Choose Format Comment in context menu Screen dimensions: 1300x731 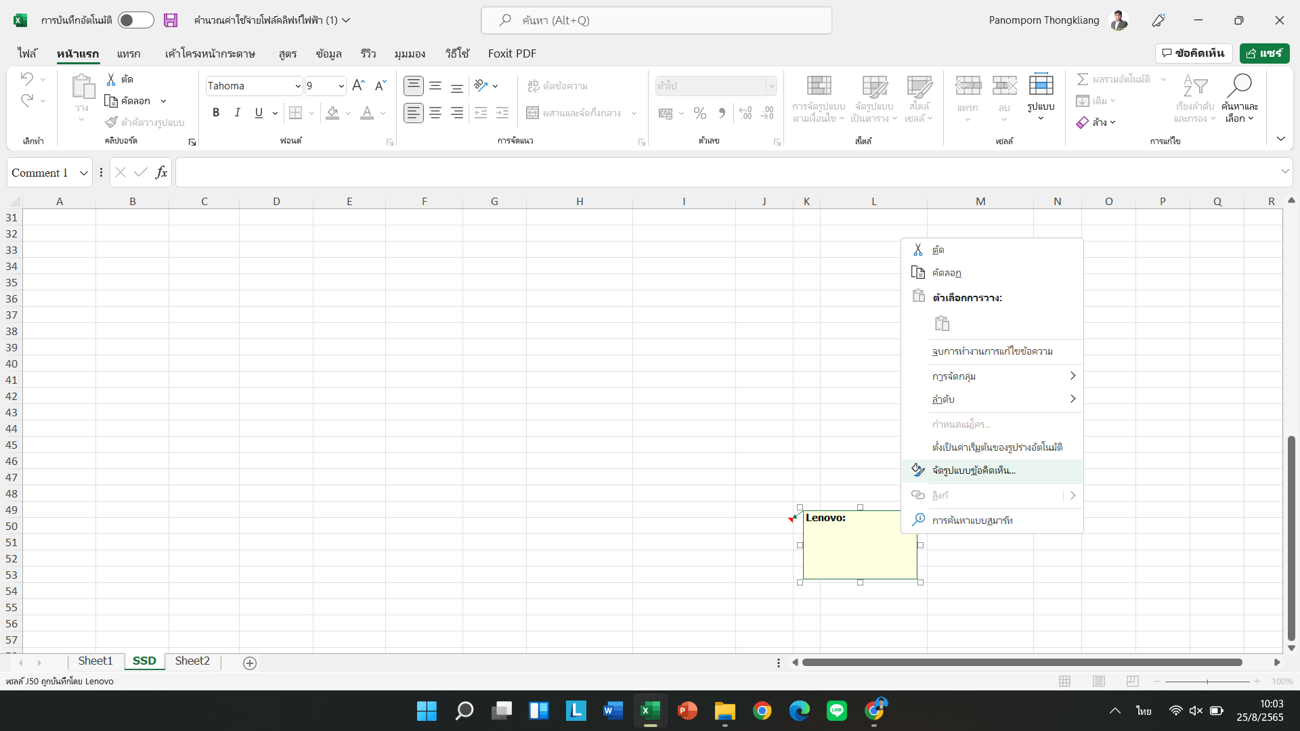point(974,470)
